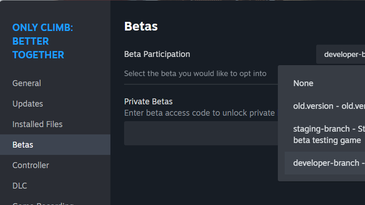This screenshot has width=365, height=205.
Task: Click the Only Climb: Better Together title
Action: pos(42,41)
